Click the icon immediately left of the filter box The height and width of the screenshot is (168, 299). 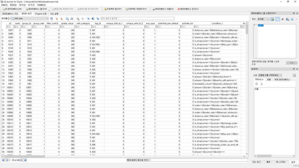98,19
